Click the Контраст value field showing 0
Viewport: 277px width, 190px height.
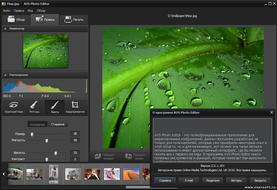[x=75, y=159]
